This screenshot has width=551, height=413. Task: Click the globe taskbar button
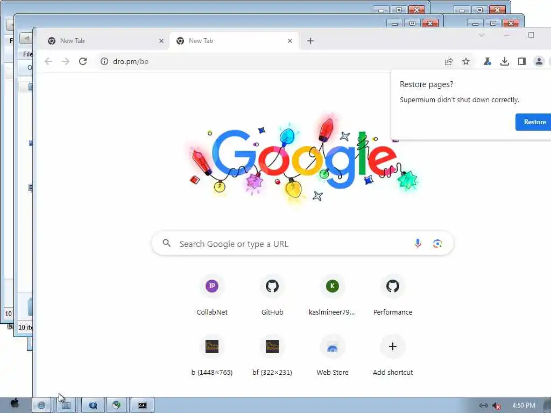pyautogui.click(x=41, y=405)
